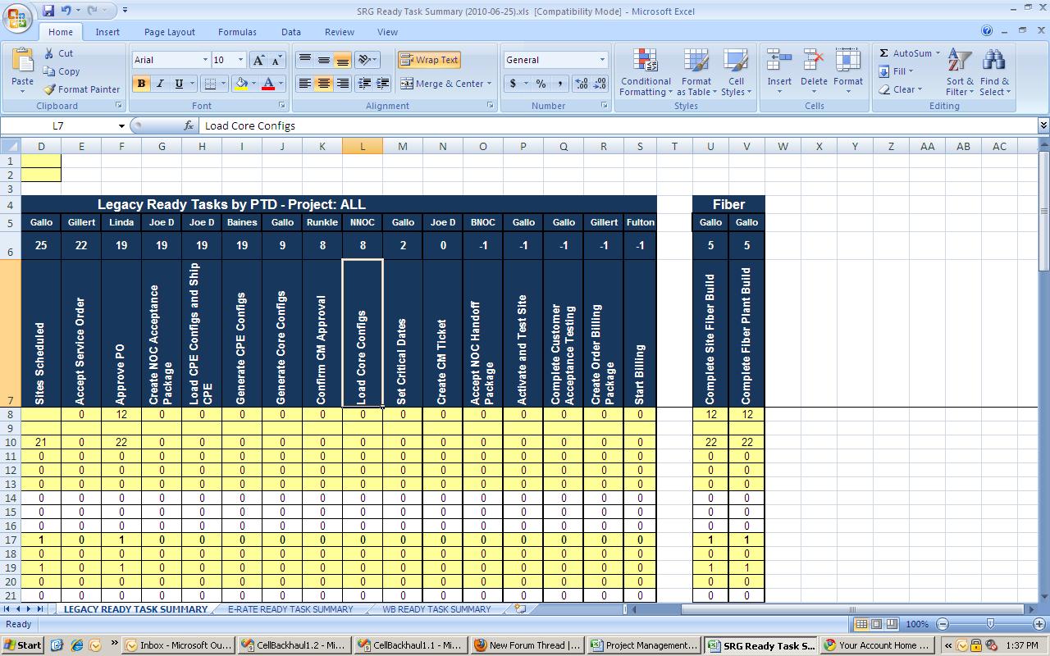Cut the selected cell
The width and height of the screenshot is (1050, 656).
pos(58,53)
